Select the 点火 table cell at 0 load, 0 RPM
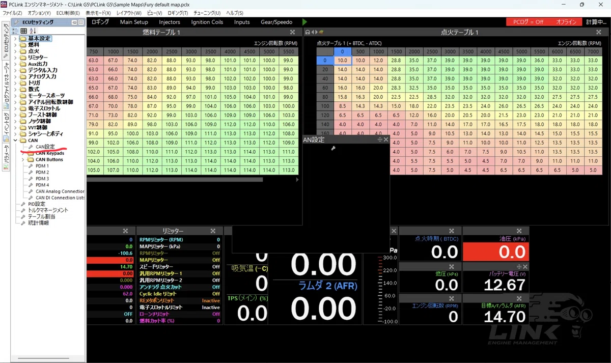 (x=343, y=60)
